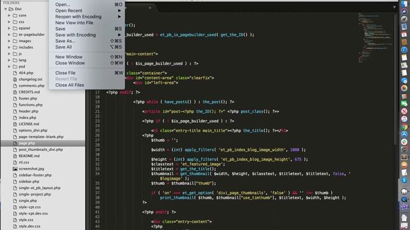Choose Reopen with Encoding menu item

86,17
